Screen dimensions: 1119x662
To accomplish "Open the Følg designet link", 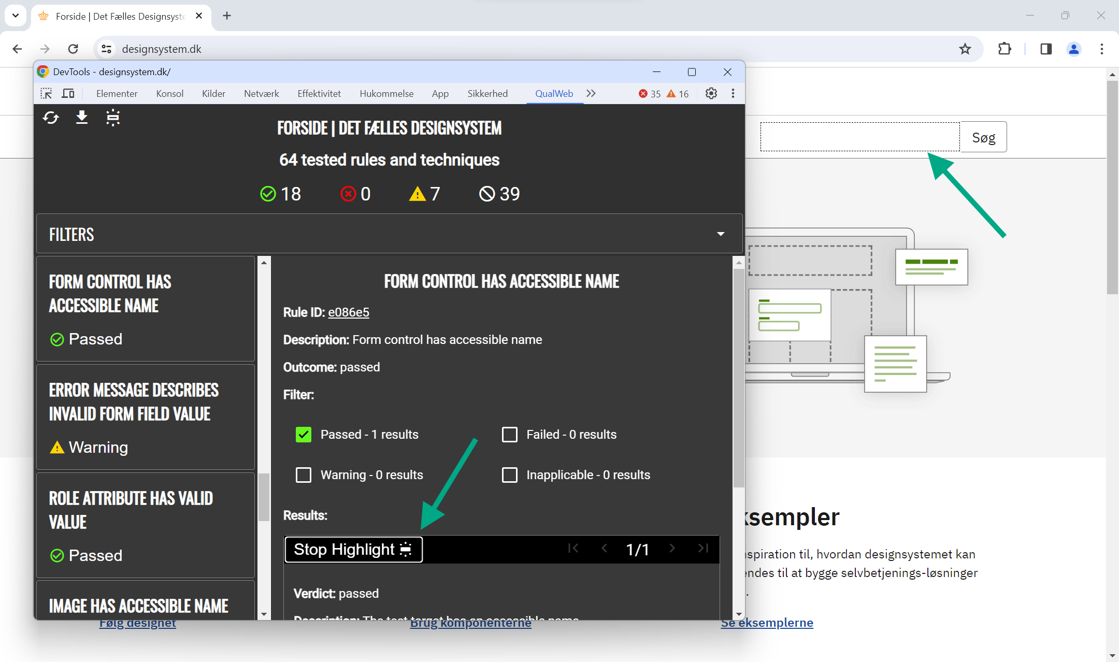I will tap(138, 624).
